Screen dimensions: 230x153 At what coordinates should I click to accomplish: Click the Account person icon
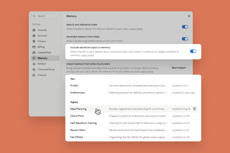pyautogui.click(x=34, y=35)
